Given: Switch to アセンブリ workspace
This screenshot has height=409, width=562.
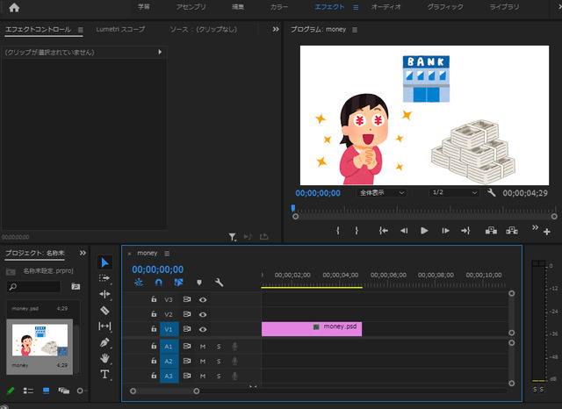Looking at the screenshot, I should [x=191, y=7].
